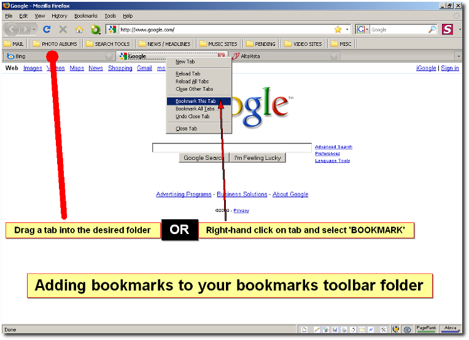Star this page with the bookmark star
Viewport: 469px width, 340px height.
tap(338, 29)
